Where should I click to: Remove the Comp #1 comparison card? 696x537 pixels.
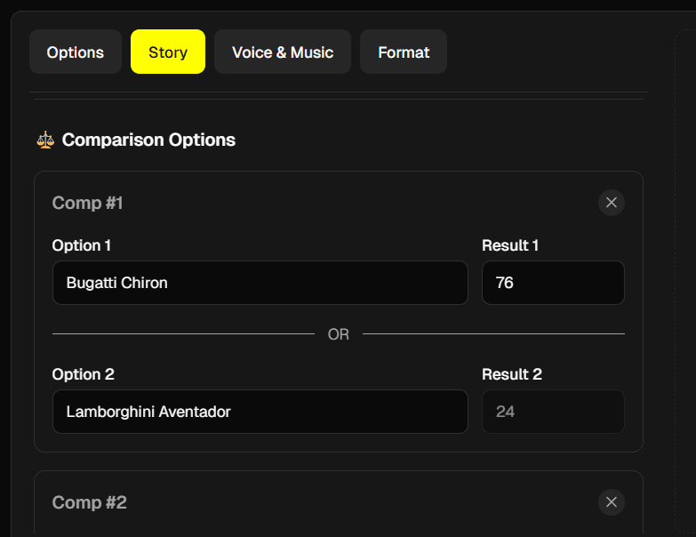[x=612, y=203]
